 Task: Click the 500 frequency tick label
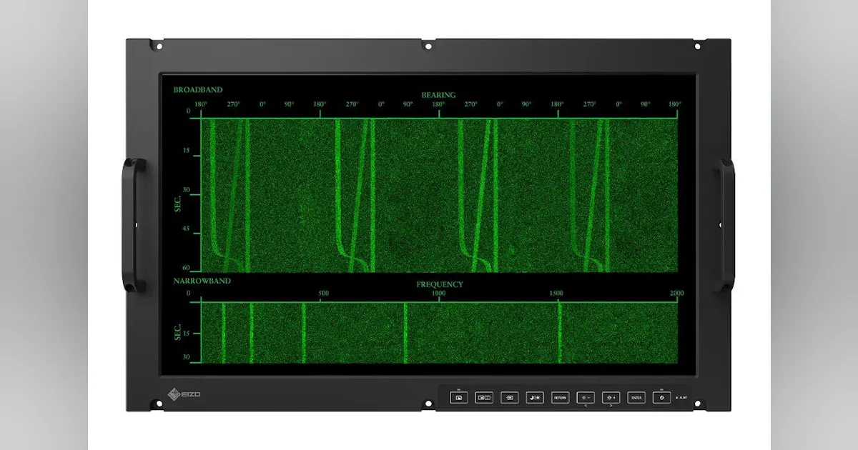click(323, 294)
